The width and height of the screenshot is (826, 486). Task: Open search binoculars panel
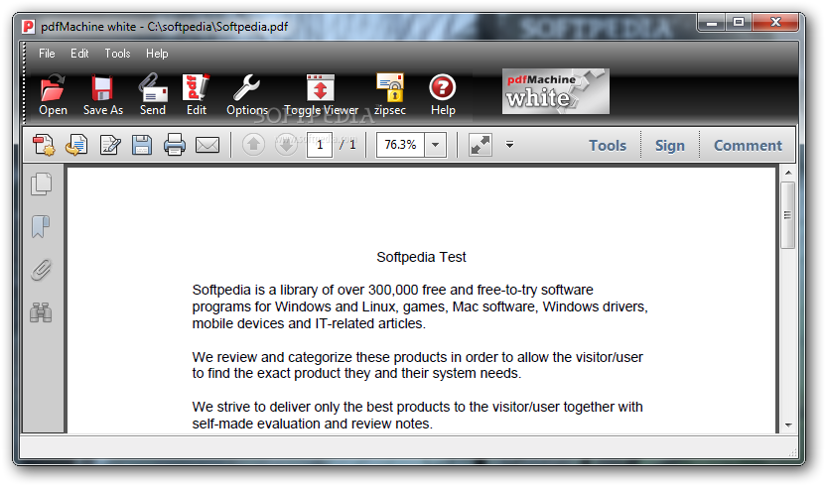tap(41, 312)
